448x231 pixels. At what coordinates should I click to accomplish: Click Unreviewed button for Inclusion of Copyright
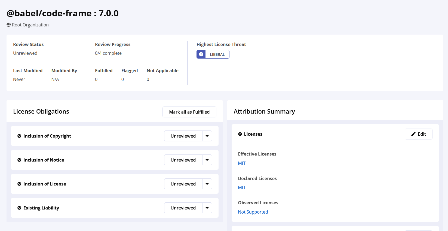pos(183,136)
